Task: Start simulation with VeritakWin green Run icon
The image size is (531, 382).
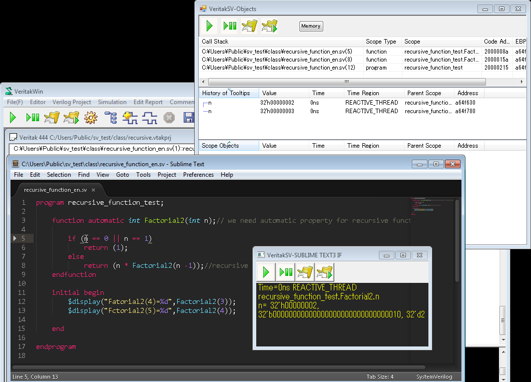Action: (13, 118)
